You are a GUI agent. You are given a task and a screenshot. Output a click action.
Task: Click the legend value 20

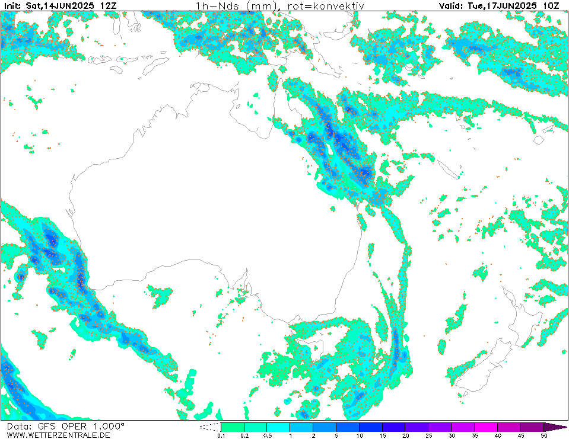tap(406, 435)
